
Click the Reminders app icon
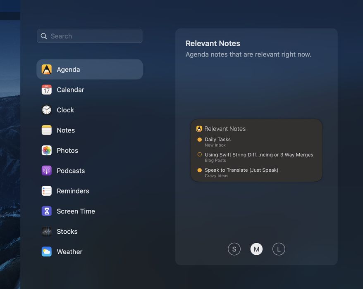47,191
